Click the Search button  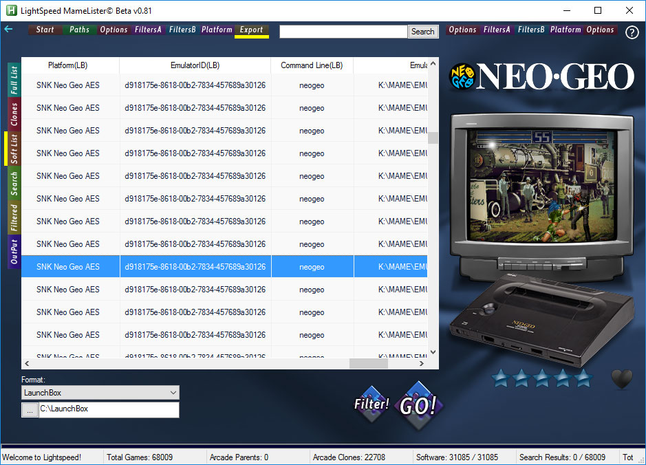pyautogui.click(x=422, y=32)
